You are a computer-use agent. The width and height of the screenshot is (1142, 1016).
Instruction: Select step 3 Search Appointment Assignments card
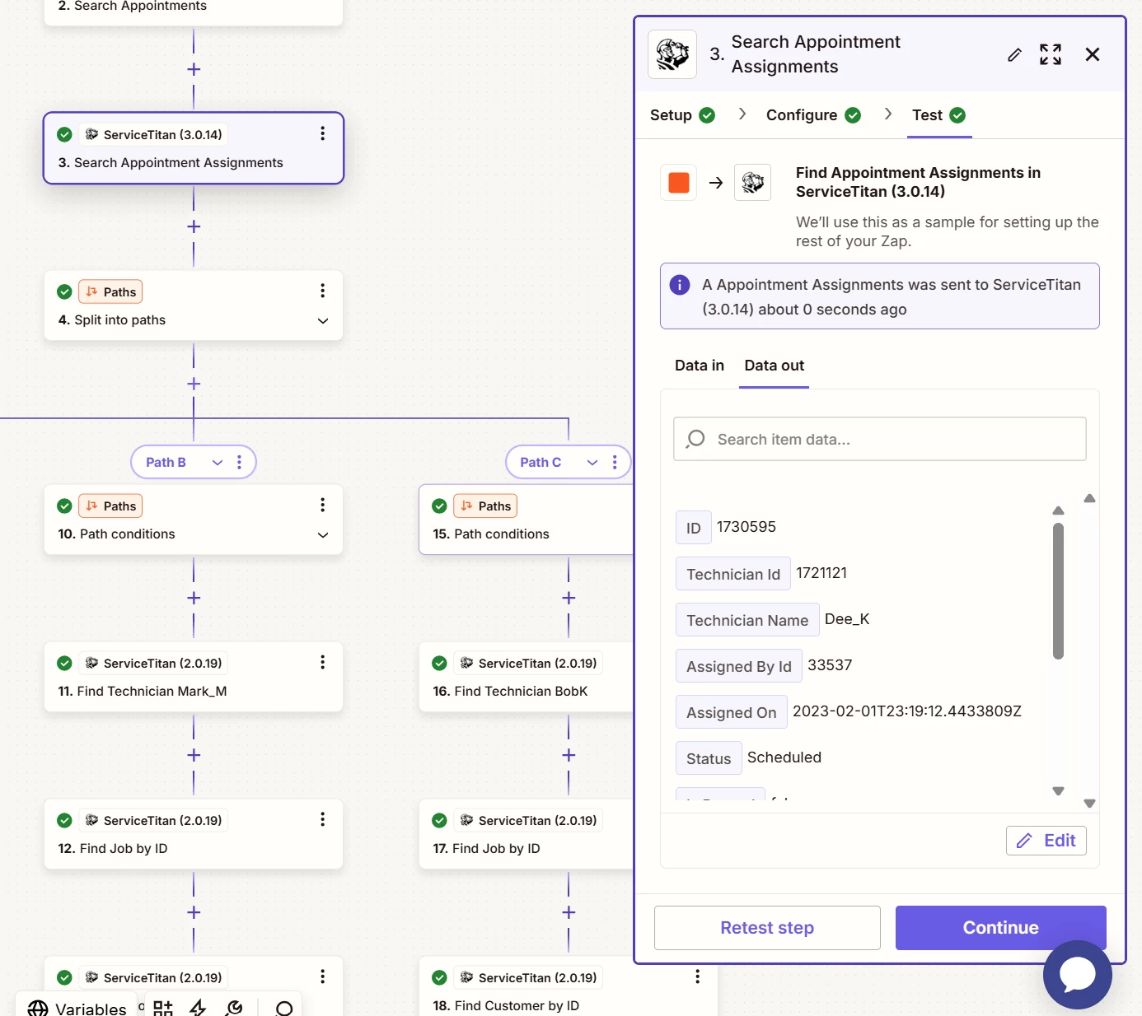194,148
